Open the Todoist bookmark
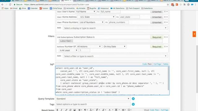 coord(44,8)
